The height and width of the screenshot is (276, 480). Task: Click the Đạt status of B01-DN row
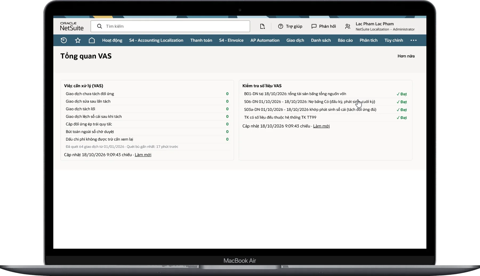(402, 94)
